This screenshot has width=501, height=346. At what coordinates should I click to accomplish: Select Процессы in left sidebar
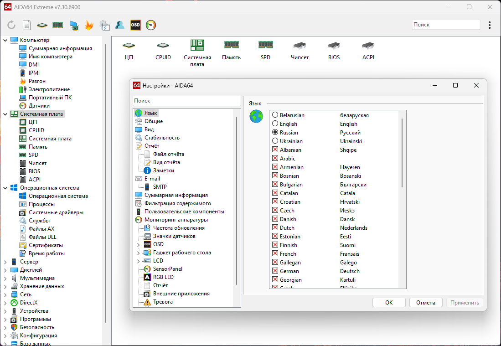41,204
